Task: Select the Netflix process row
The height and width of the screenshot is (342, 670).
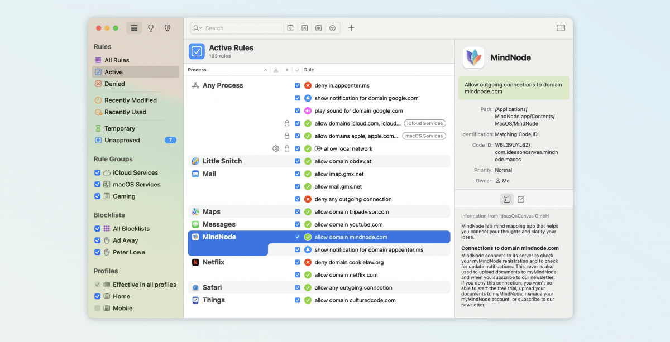Action: (x=213, y=262)
